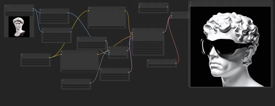
Task: Click blue output socket on the statue thumbnail node
Action: coord(33,9)
